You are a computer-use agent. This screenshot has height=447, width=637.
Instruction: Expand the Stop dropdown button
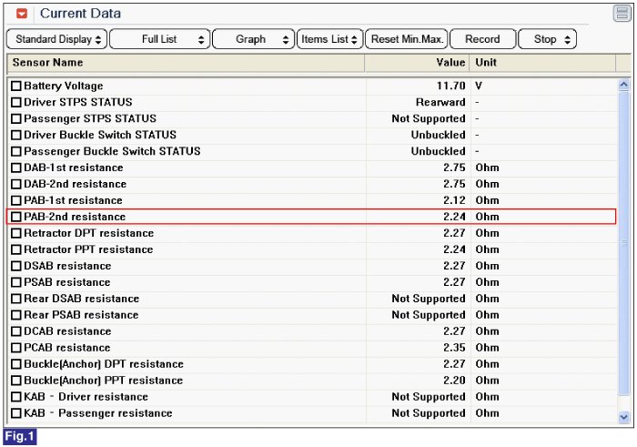548,39
